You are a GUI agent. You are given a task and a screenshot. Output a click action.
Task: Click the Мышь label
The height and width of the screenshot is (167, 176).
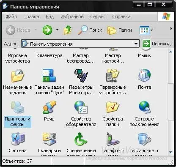tap(144, 55)
